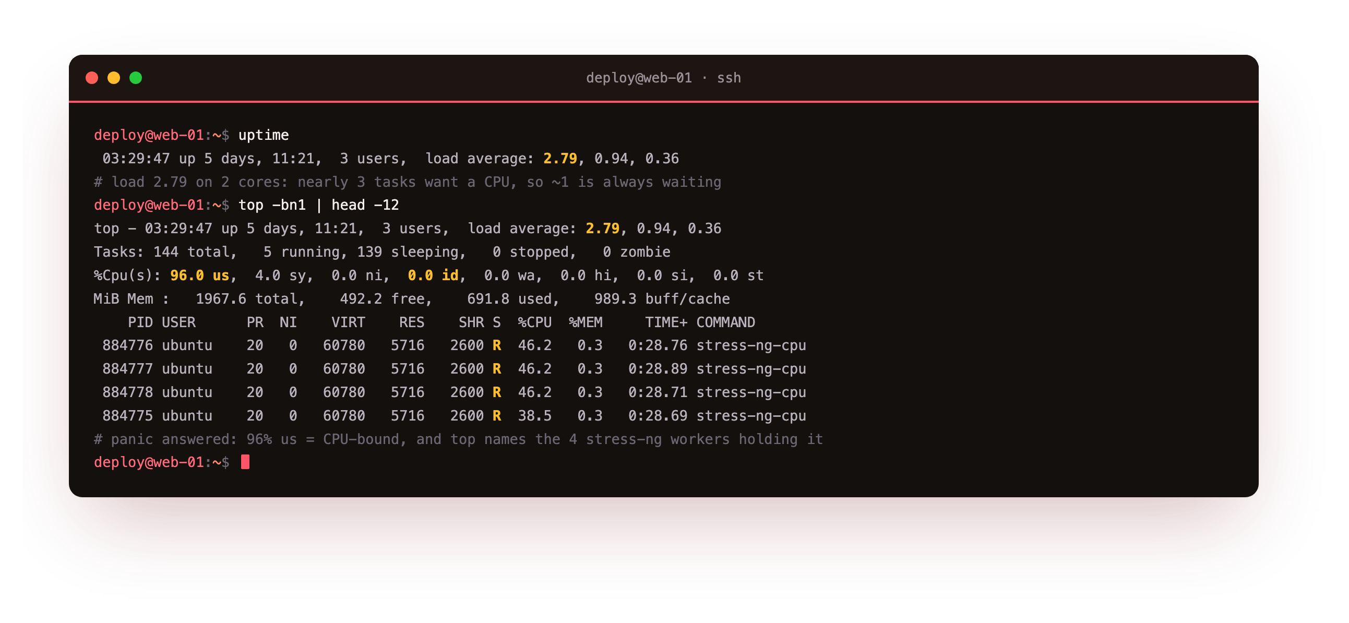Click the 38.5 %CPU value
1349x623 pixels.
(535, 416)
